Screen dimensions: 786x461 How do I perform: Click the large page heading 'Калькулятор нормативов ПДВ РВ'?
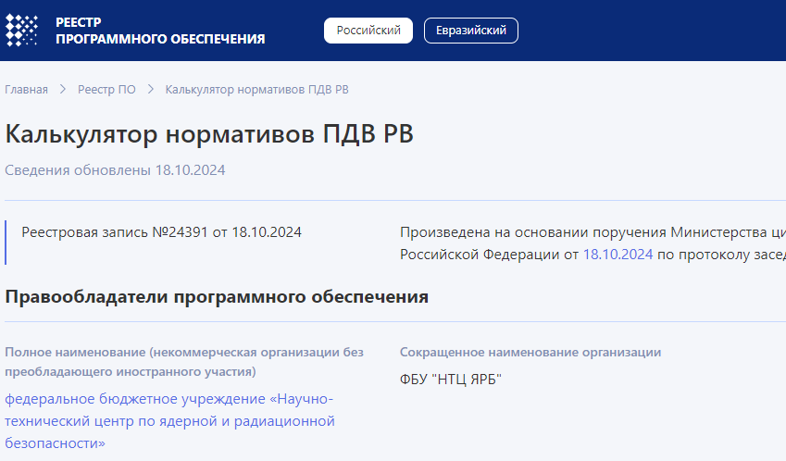tap(209, 134)
